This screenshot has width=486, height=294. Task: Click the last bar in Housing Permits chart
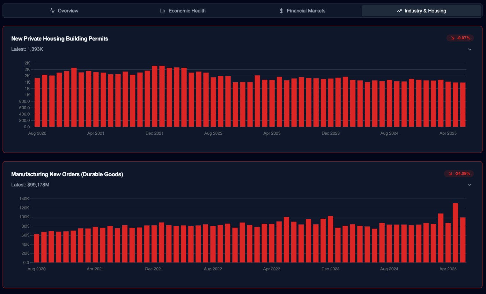point(463,105)
